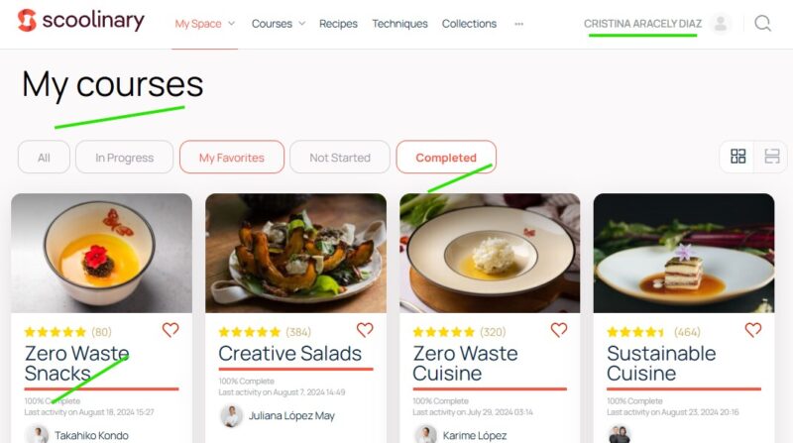Click the three-dots more menu icon

pyautogui.click(x=518, y=24)
